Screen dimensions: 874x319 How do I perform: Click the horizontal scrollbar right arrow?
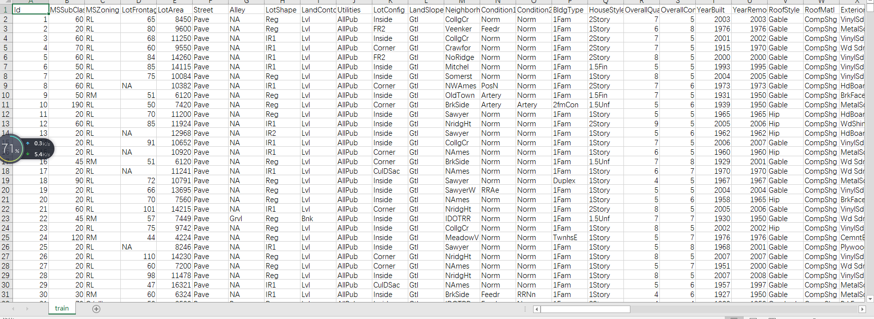(862, 310)
